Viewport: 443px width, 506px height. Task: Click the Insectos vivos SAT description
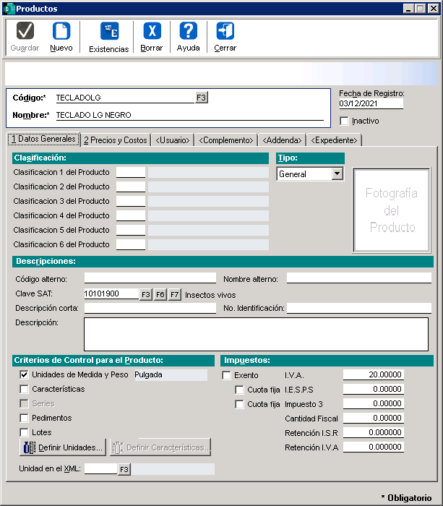point(210,295)
